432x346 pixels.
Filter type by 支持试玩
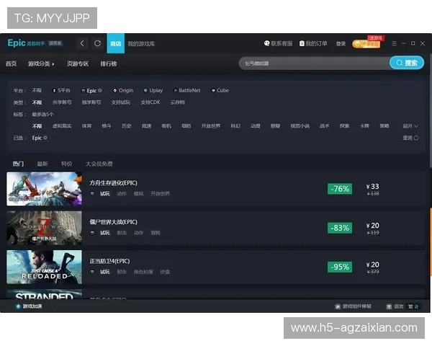tap(121, 102)
